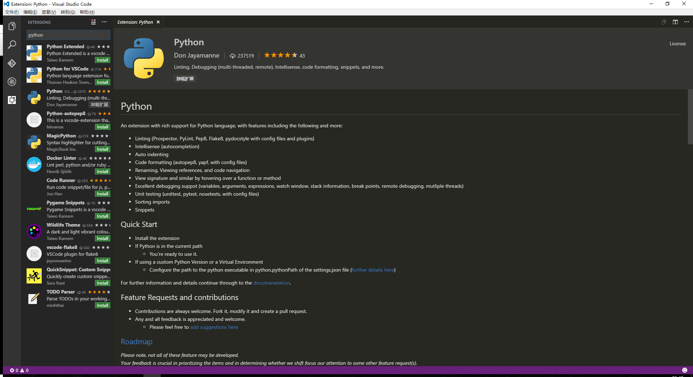Split the editor using the title bar icon
693x377 pixels.
click(675, 22)
